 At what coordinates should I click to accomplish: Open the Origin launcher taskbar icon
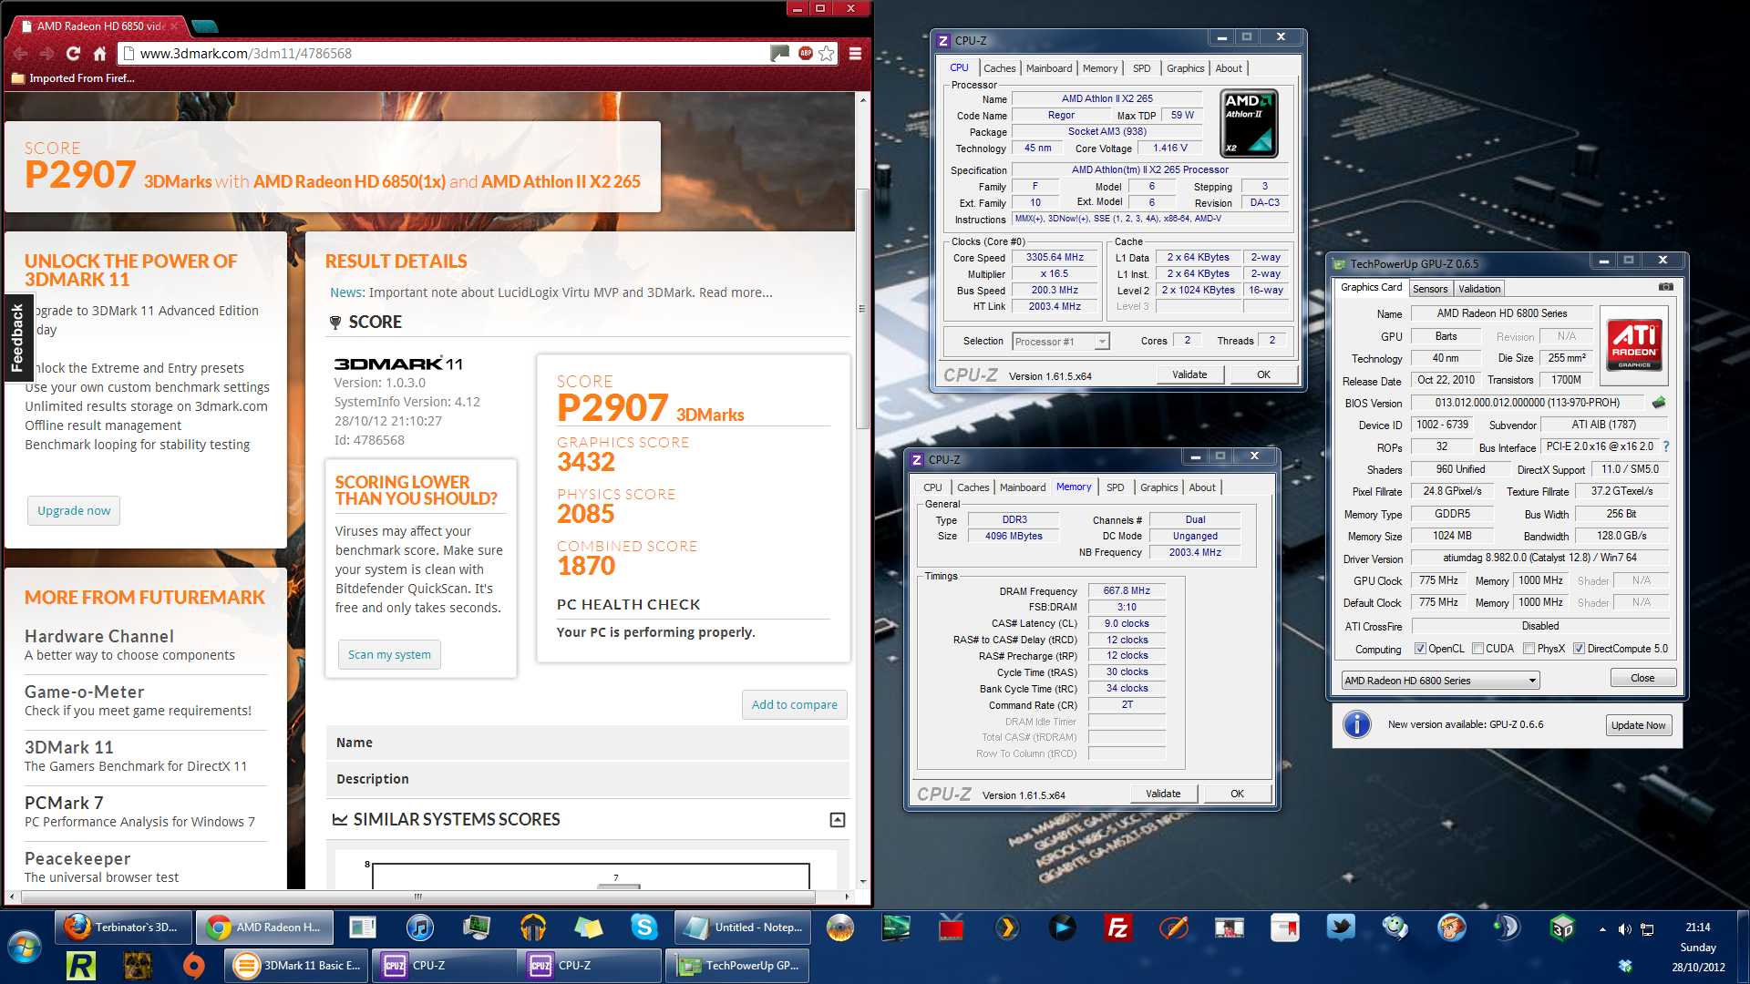pyautogui.click(x=193, y=966)
